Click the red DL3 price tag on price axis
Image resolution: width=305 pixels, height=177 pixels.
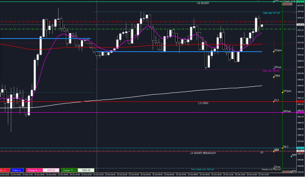(x=301, y=101)
